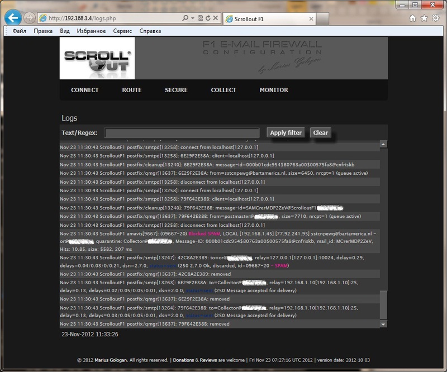Viewport: 447px width, 372px height.
Task: Toggle Compatibility View icon in address bar
Action: (201, 18)
